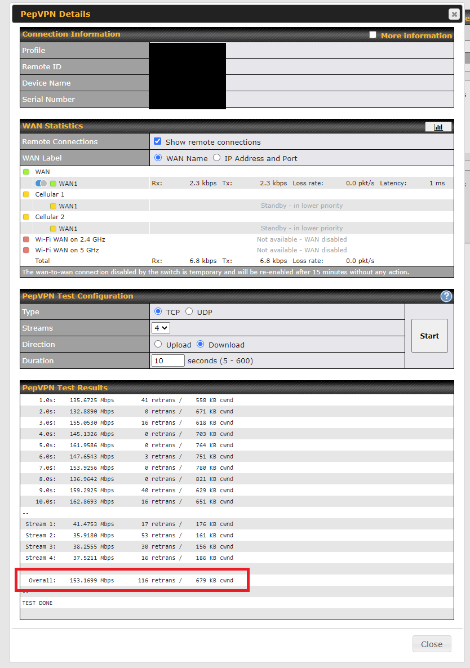Choose UDP as the test type
The width and height of the screenshot is (470, 668).
[189, 311]
